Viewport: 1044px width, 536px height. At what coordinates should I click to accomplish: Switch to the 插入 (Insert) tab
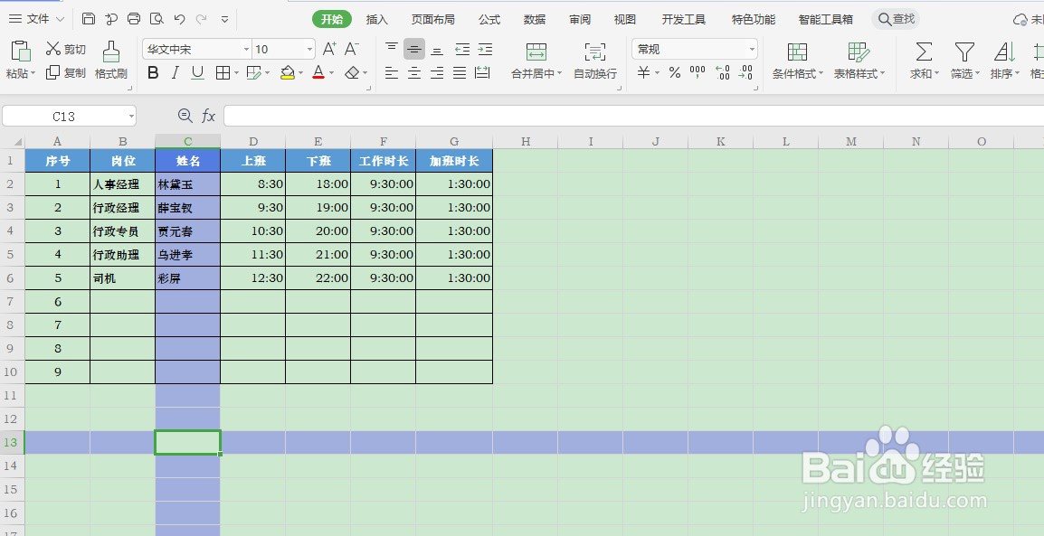pos(377,19)
